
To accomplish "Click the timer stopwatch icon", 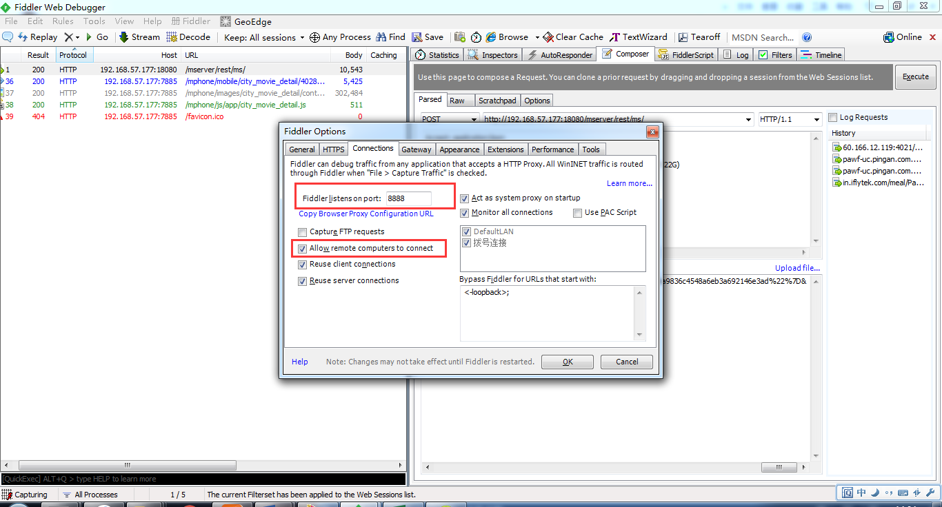I will click(x=476, y=37).
